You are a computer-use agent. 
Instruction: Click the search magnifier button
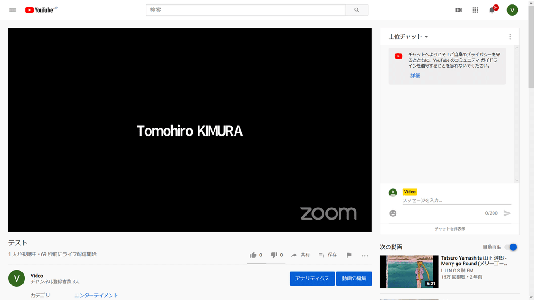(x=357, y=10)
